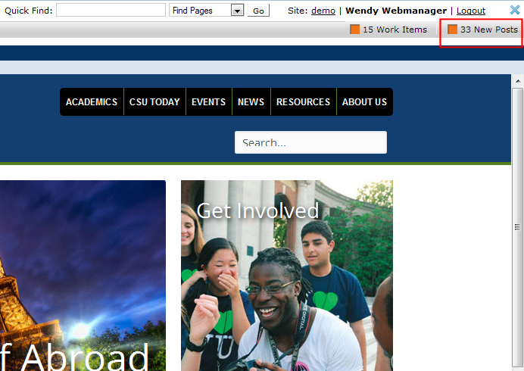Open the Get Involved image tile
Screen dimensions: 524x371
click(287, 276)
